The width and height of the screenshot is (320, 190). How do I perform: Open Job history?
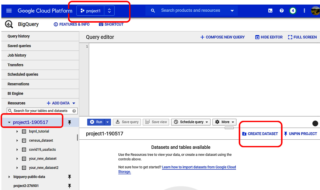click(40, 55)
